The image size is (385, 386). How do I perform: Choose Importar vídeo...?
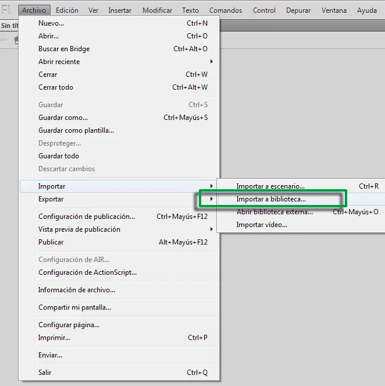(x=301, y=225)
